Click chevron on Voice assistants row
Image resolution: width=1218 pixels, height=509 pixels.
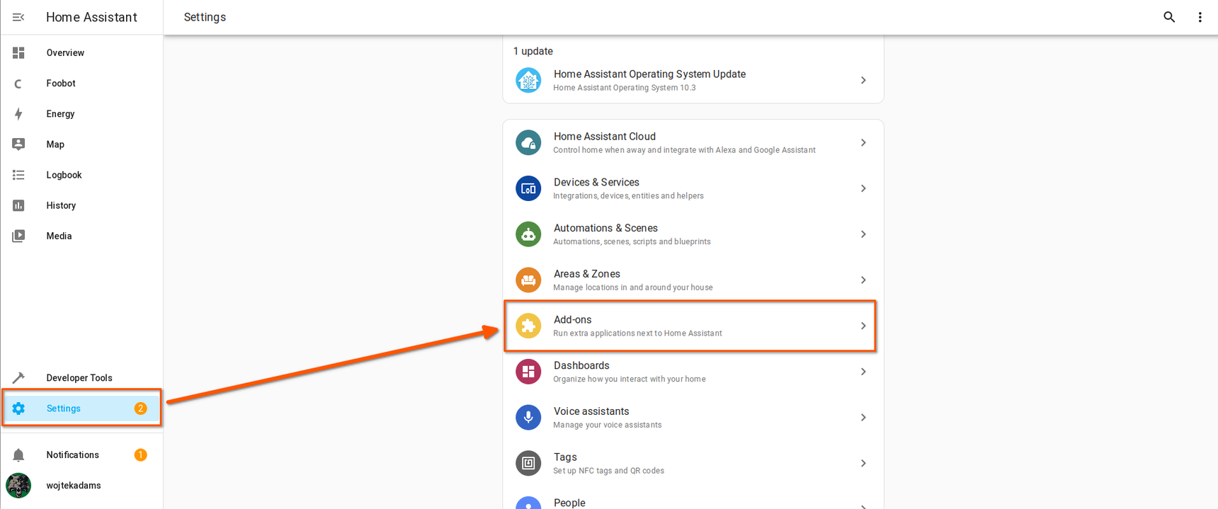pos(863,418)
